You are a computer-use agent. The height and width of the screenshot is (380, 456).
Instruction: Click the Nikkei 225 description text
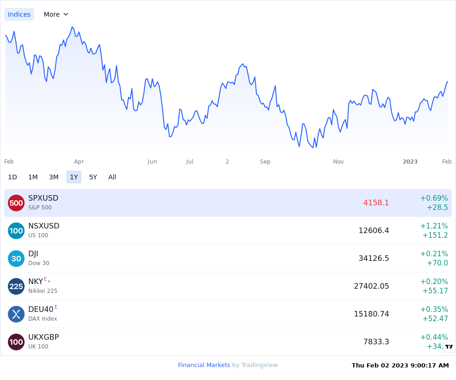[x=43, y=291]
